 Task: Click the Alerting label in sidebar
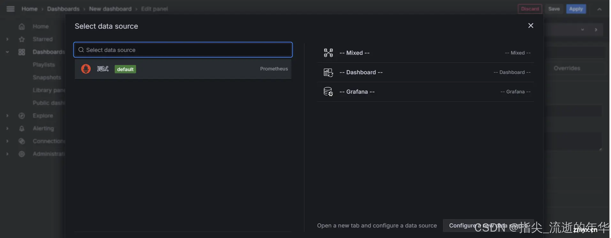click(43, 128)
